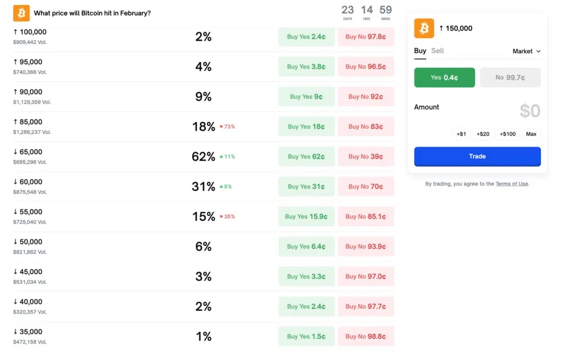563x357 pixels.
Task: Click the Trade button
Action: point(477,156)
